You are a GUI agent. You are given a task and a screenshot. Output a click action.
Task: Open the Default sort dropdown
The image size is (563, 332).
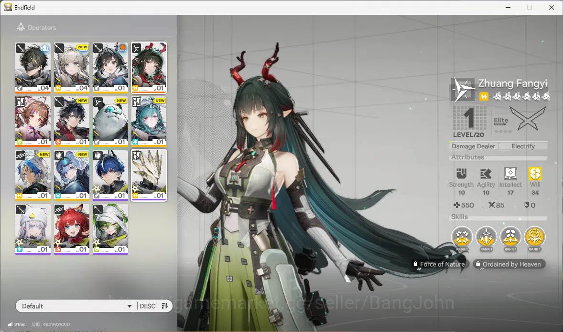click(x=76, y=306)
